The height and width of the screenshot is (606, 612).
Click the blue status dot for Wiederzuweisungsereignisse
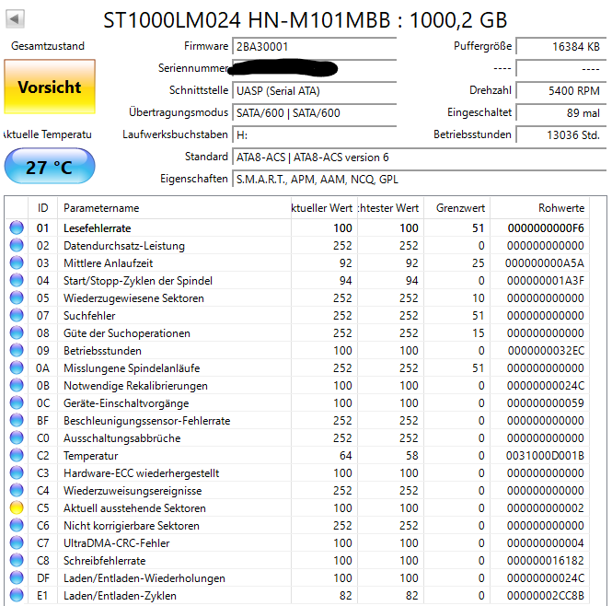coord(17,490)
